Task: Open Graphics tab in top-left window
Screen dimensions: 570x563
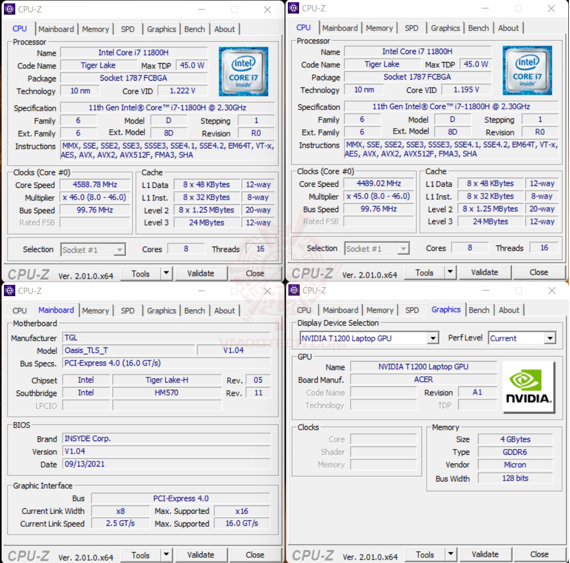Action: 161,29
